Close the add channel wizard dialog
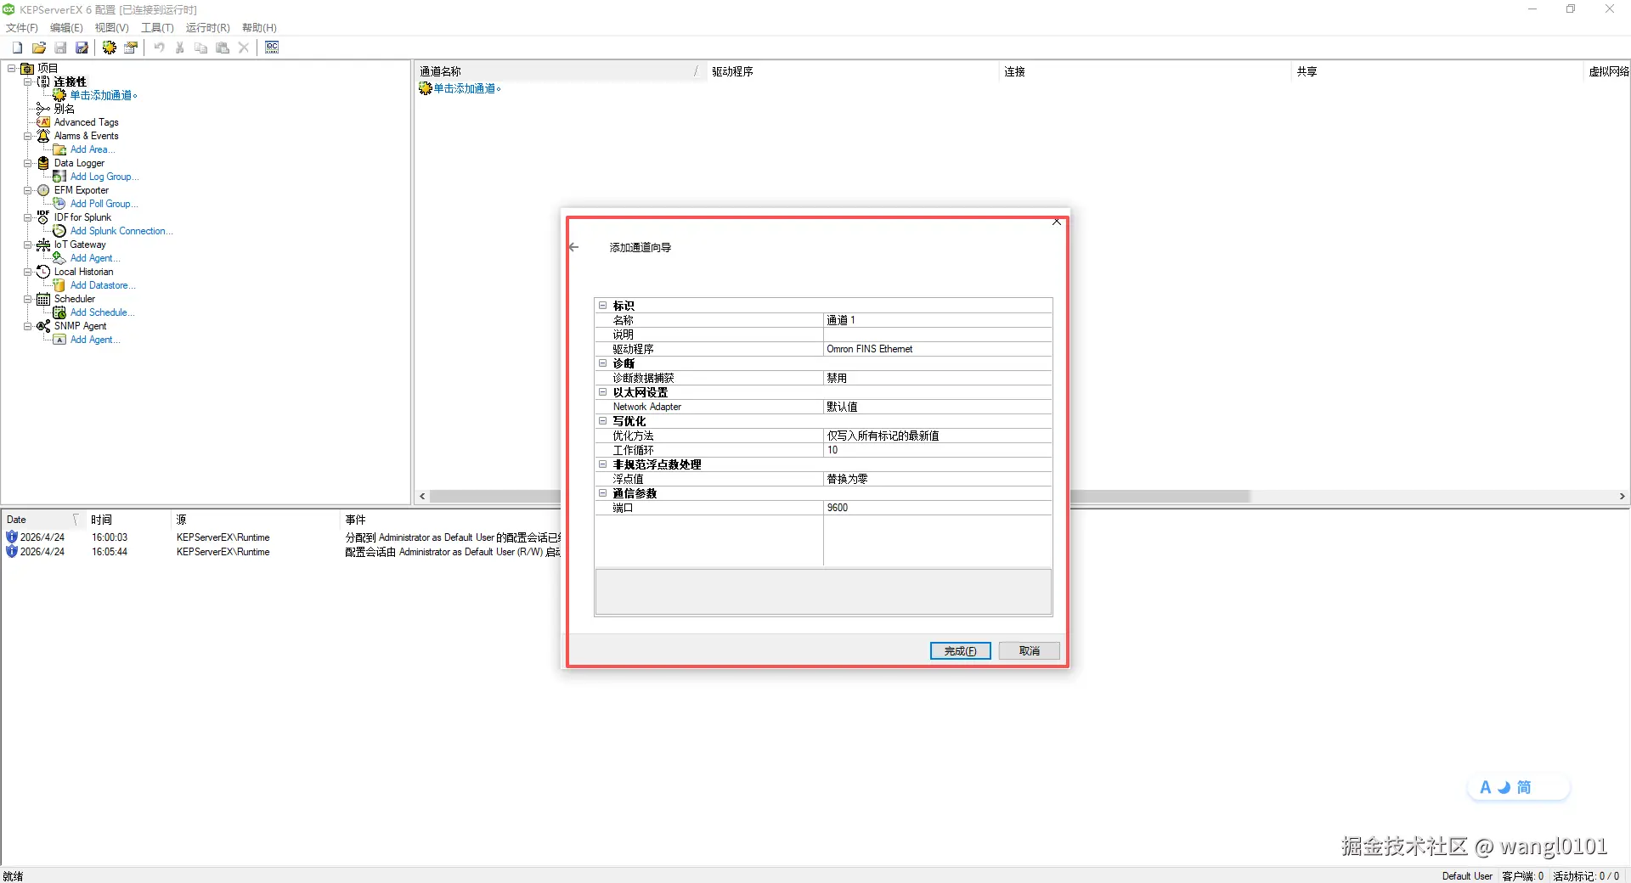Image resolution: width=1631 pixels, height=883 pixels. point(1057,222)
